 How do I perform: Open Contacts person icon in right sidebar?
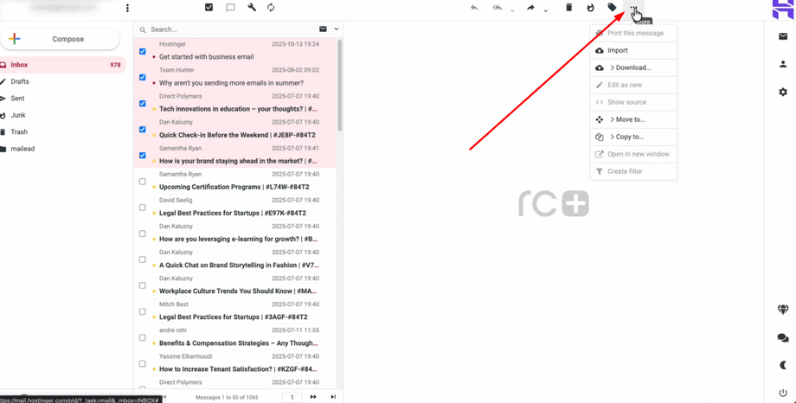click(783, 64)
